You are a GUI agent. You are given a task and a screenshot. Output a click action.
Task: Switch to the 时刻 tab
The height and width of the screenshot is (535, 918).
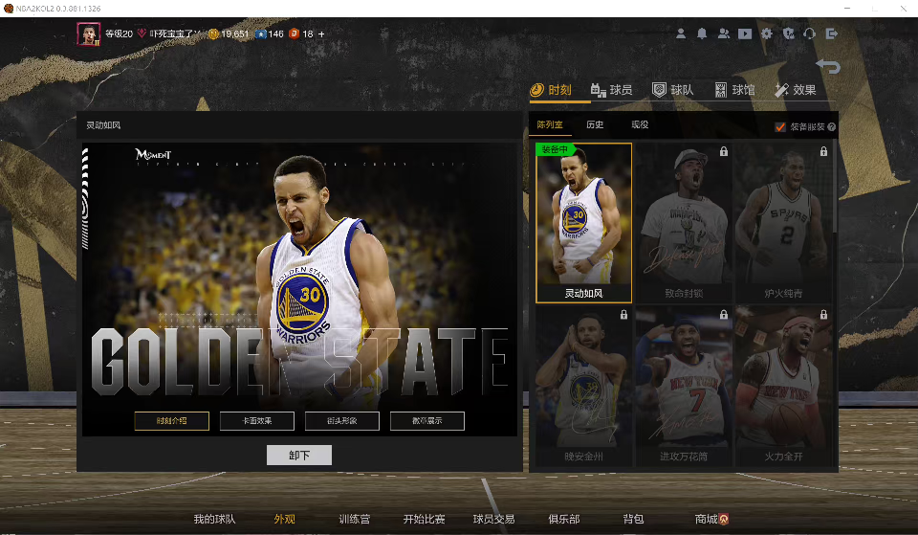click(551, 90)
